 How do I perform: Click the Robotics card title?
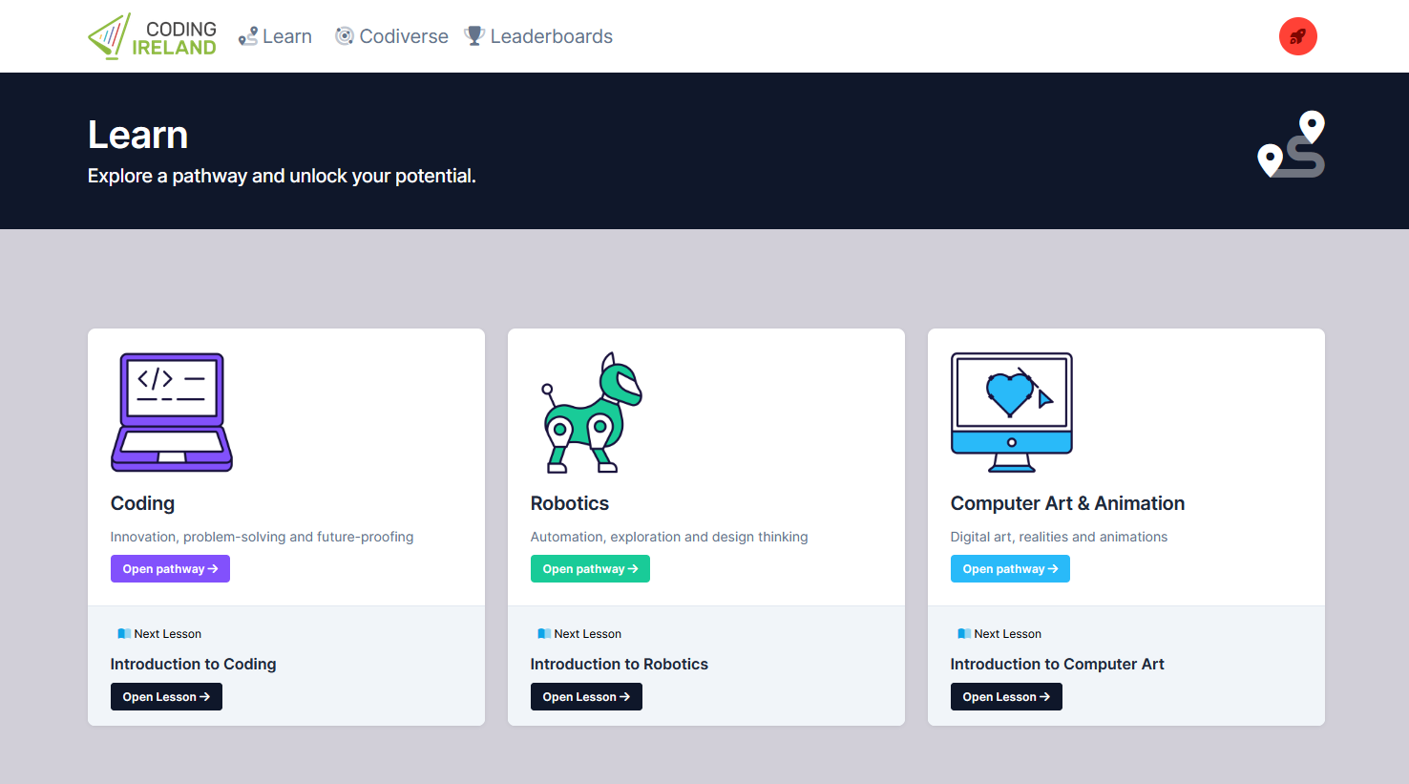click(x=570, y=503)
